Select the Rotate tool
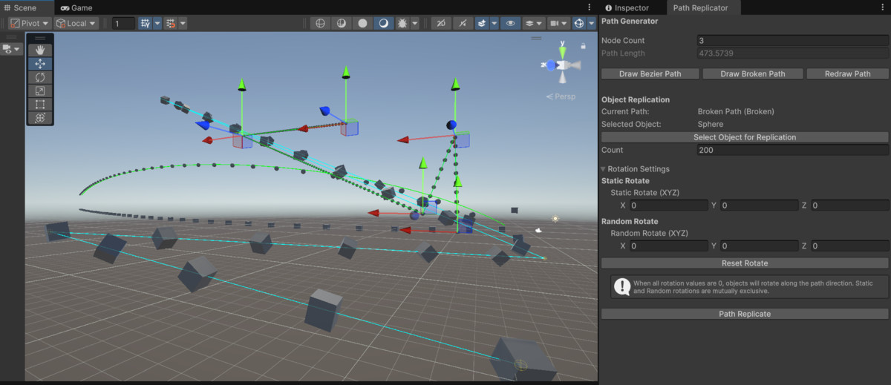 [x=40, y=77]
